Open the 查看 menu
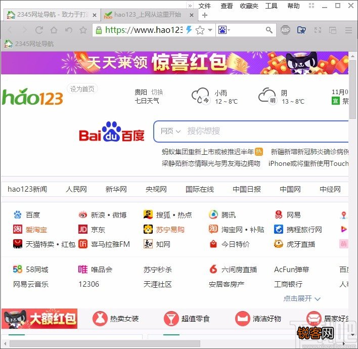Screen dimensions: 358x349 pos(227,6)
